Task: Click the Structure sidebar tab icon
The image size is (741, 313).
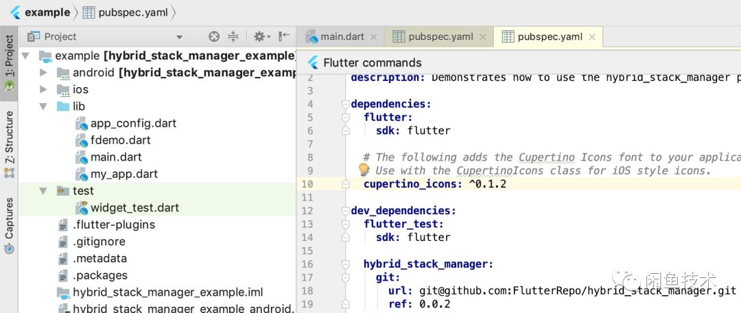Action: [9, 173]
